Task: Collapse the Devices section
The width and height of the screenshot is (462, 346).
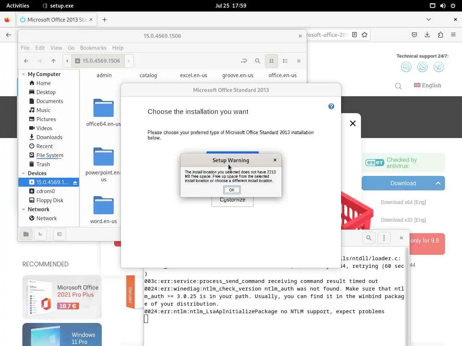Action: [23, 173]
